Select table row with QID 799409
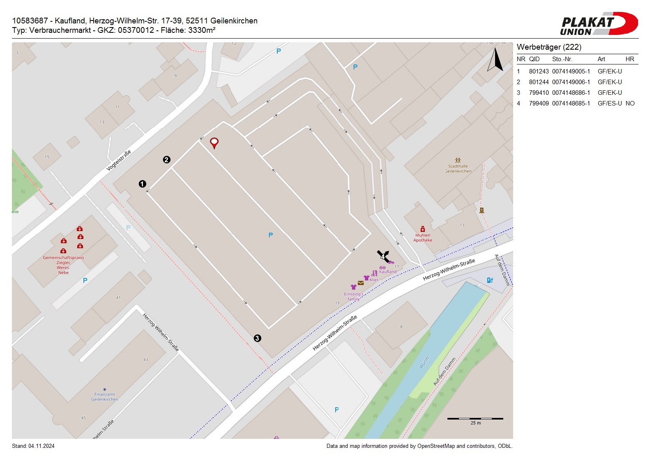The image size is (652, 461). [x=577, y=103]
